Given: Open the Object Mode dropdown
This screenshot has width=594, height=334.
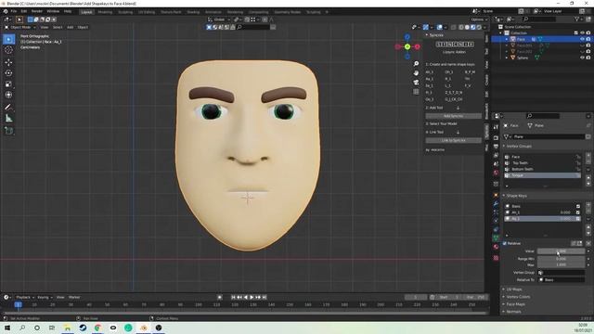Looking at the screenshot, I should pos(20,27).
